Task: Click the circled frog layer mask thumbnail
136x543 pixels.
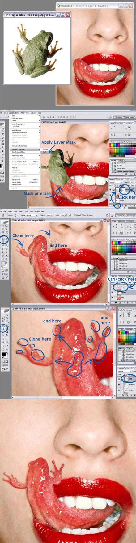Action: point(123,190)
